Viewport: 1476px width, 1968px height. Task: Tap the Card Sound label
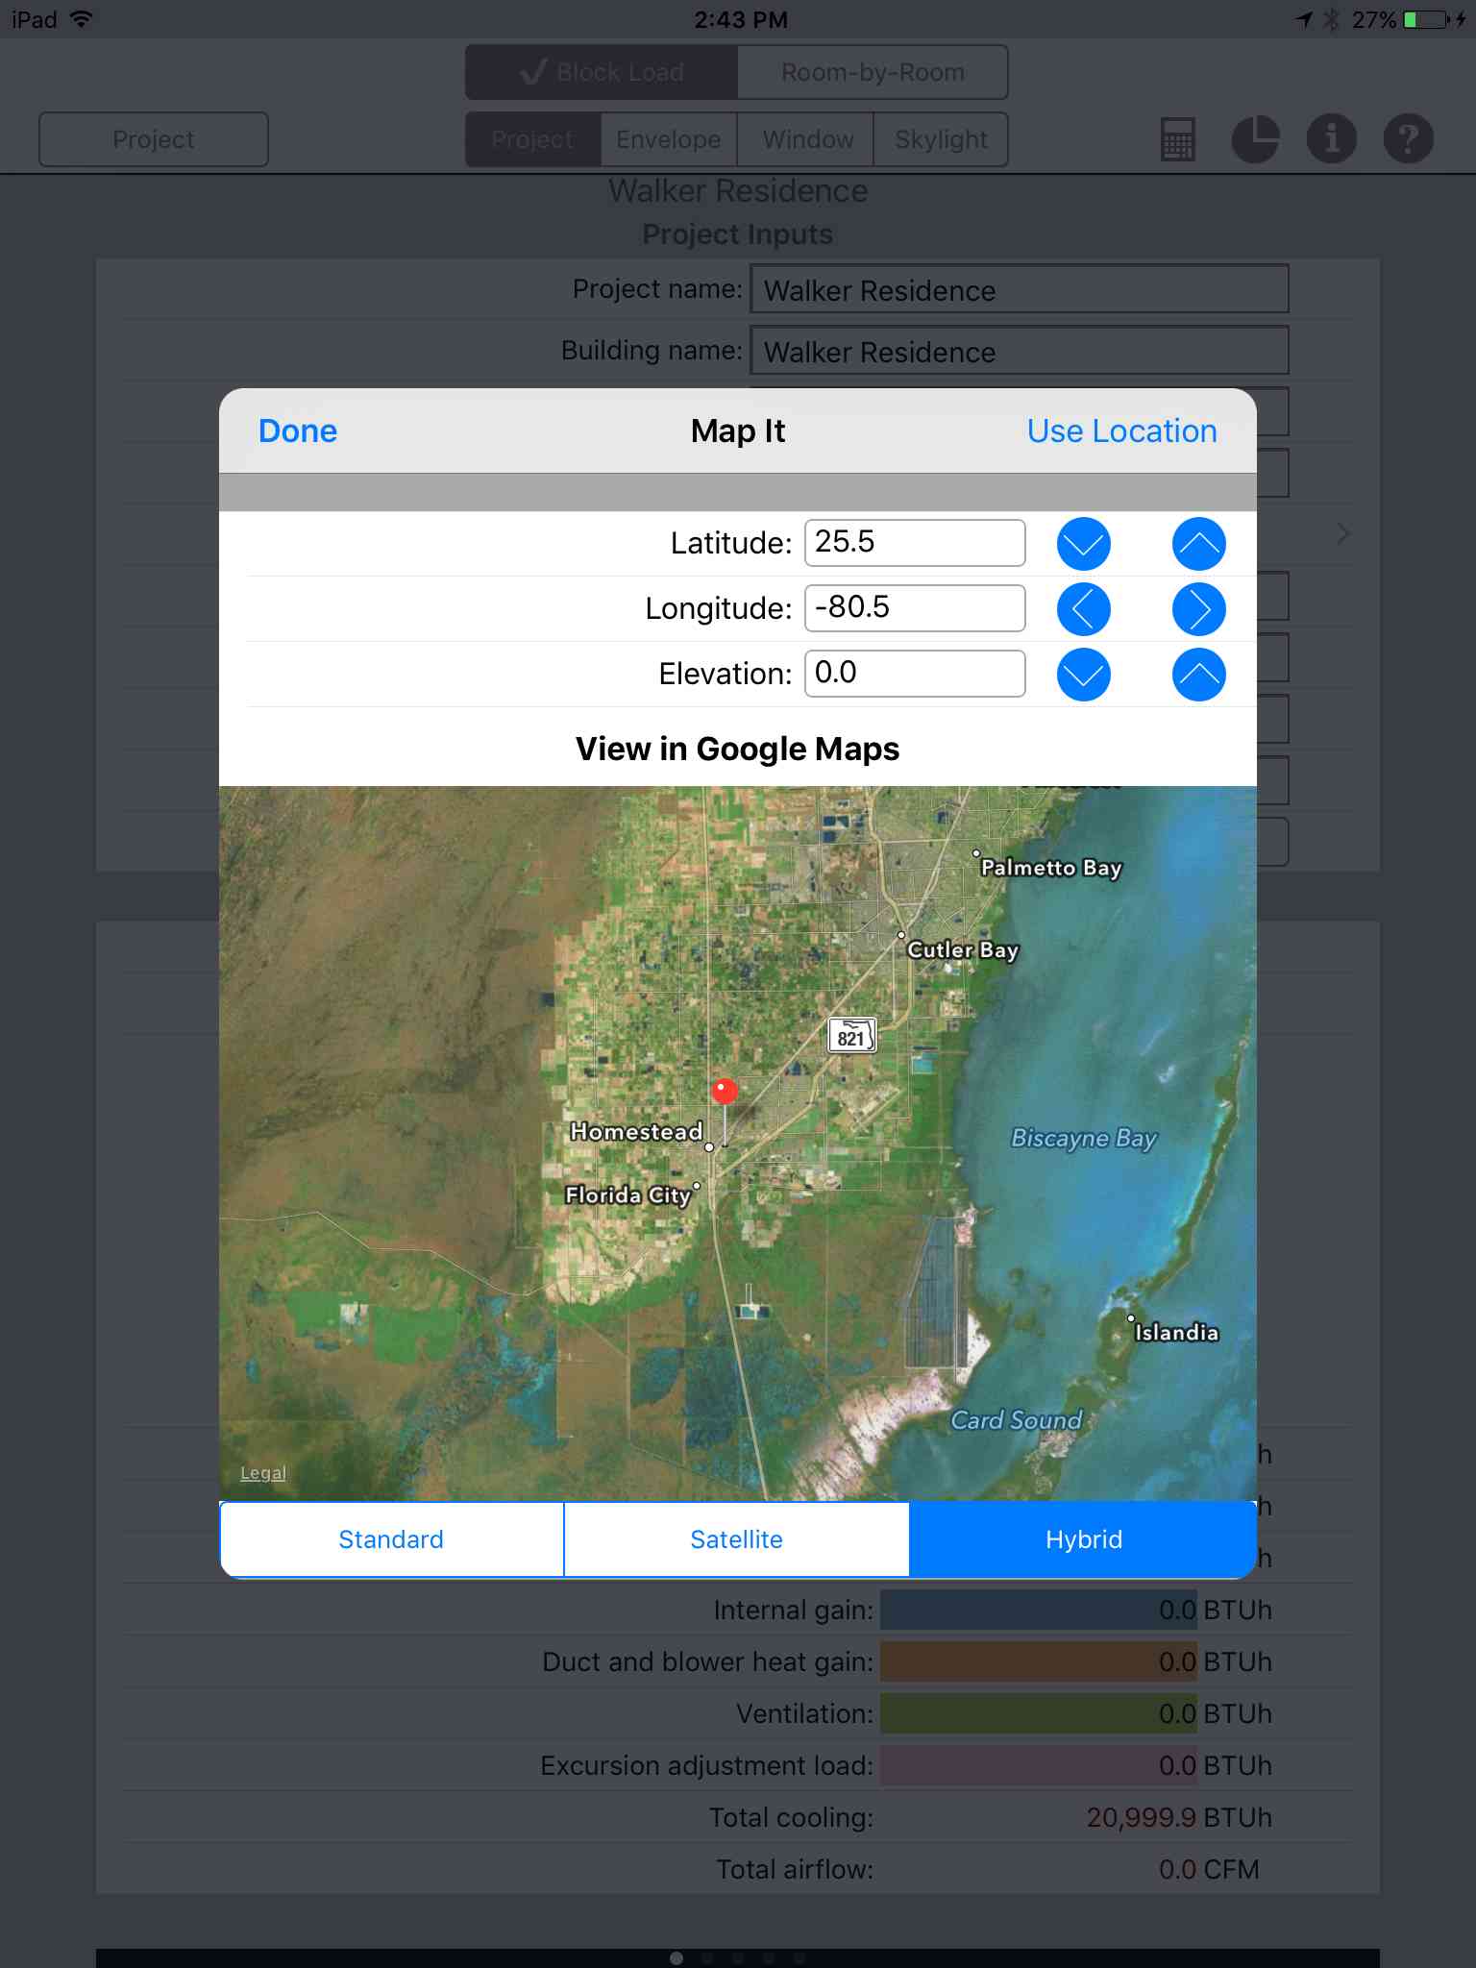1016,1420
